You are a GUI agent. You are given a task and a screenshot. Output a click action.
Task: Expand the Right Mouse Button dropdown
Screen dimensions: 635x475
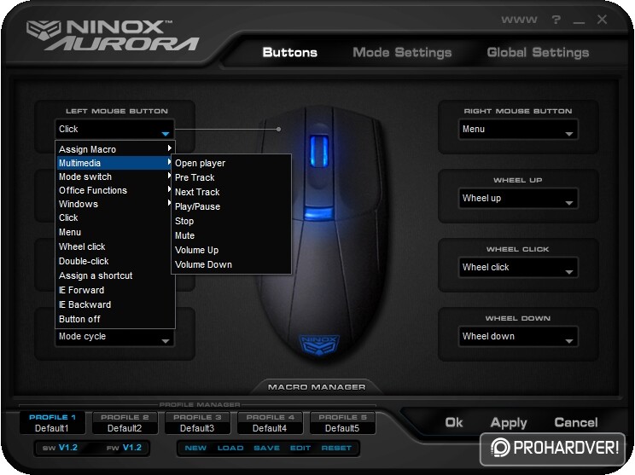pos(518,130)
